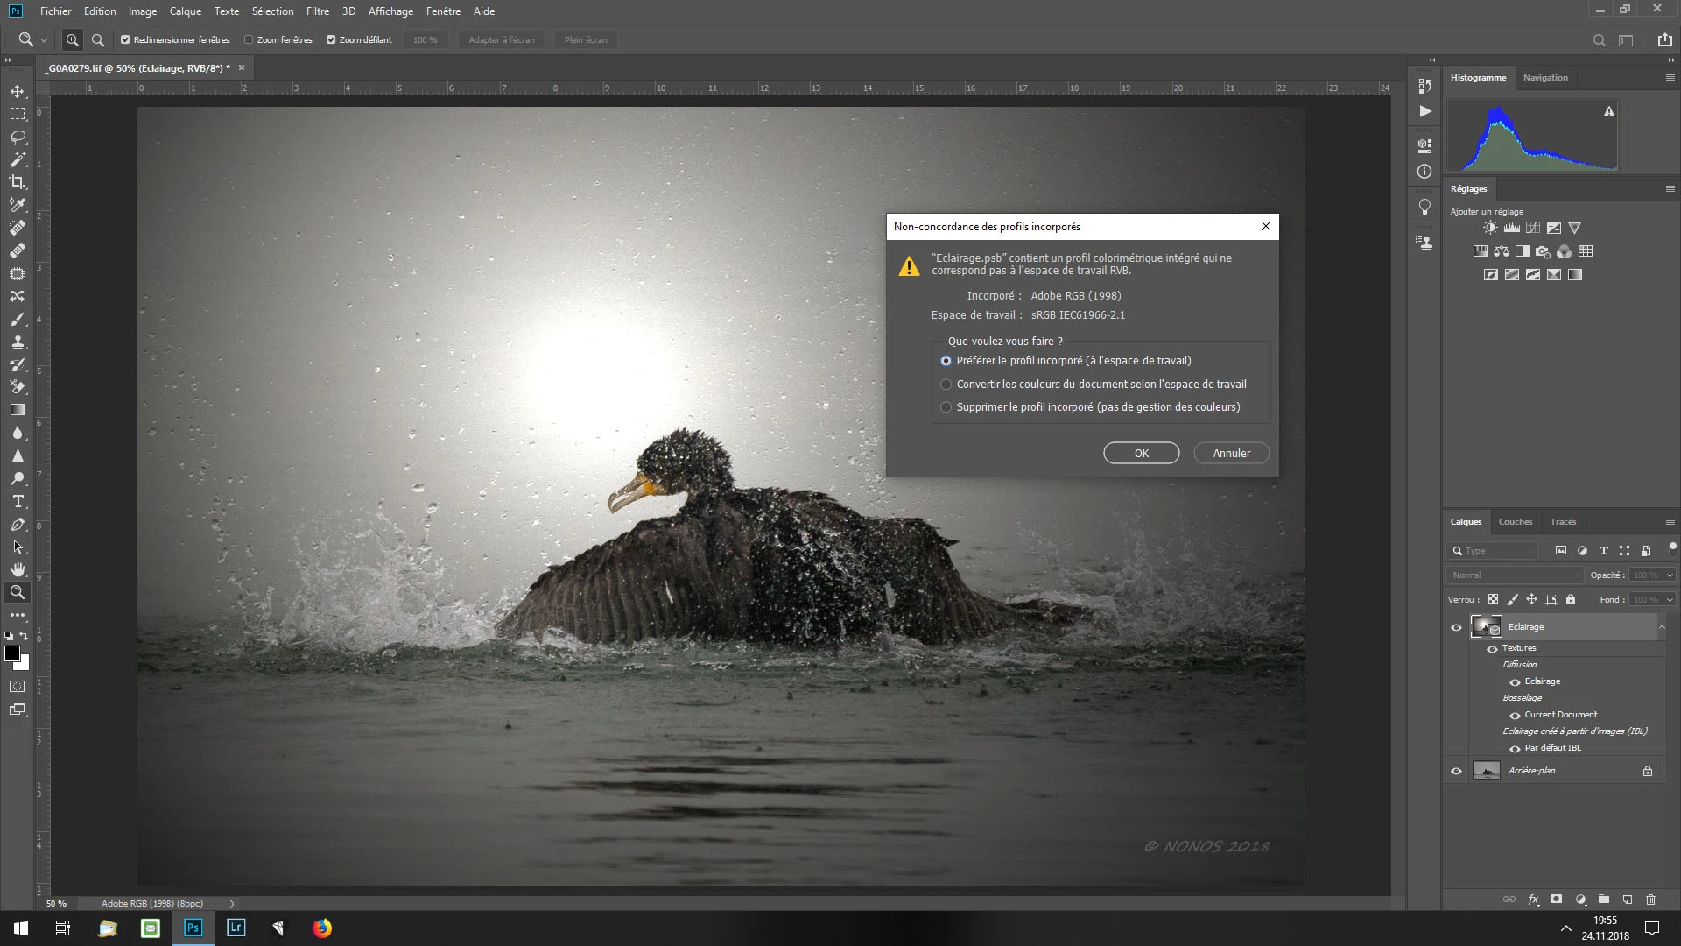
Task: Open the Opacité dropdown arrow
Action: pyautogui.click(x=1670, y=575)
